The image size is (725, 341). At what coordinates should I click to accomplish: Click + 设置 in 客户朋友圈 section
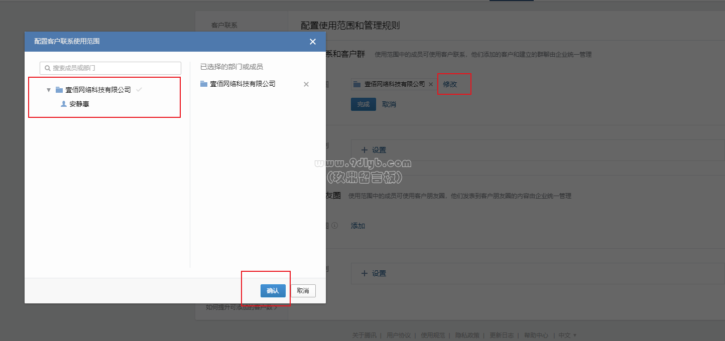pyautogui.click(x=374, y=273)
